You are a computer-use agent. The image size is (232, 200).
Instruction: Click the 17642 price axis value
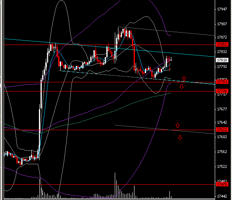coord(222,122)
